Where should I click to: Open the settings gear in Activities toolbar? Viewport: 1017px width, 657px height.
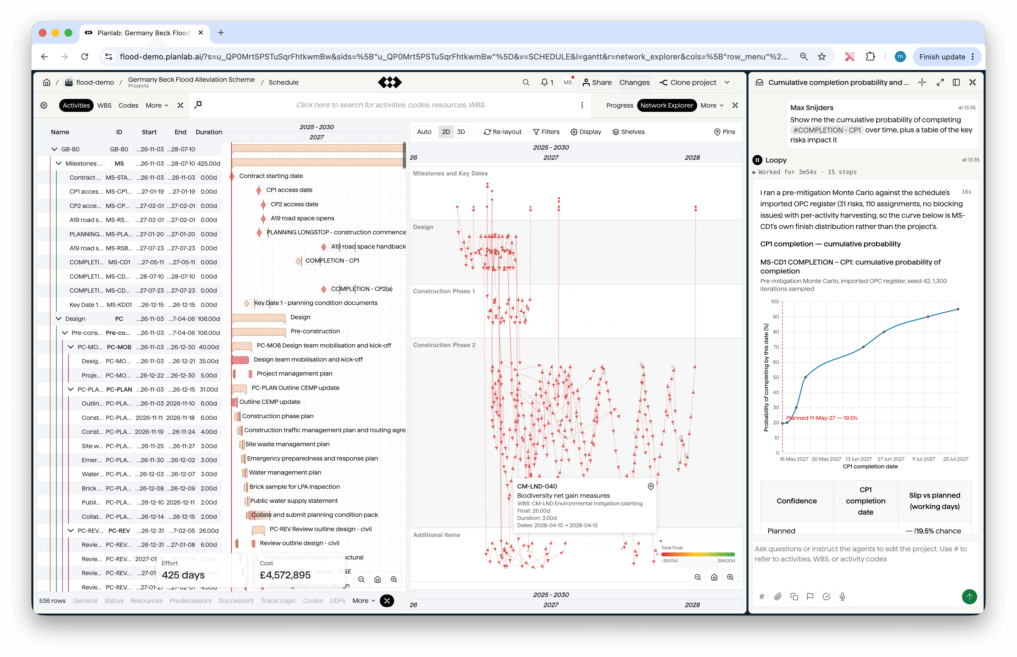click(44, 105)
